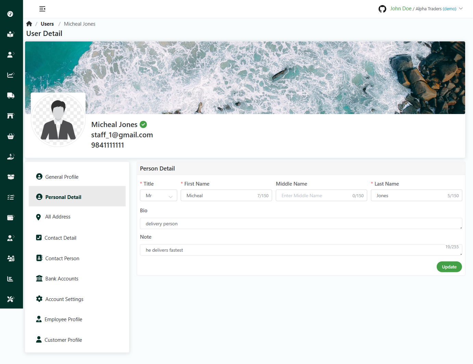This screenshot has height=364, width=473.
Task: Open the wallet icon in sidebar
Action: [x=11, y=217]
